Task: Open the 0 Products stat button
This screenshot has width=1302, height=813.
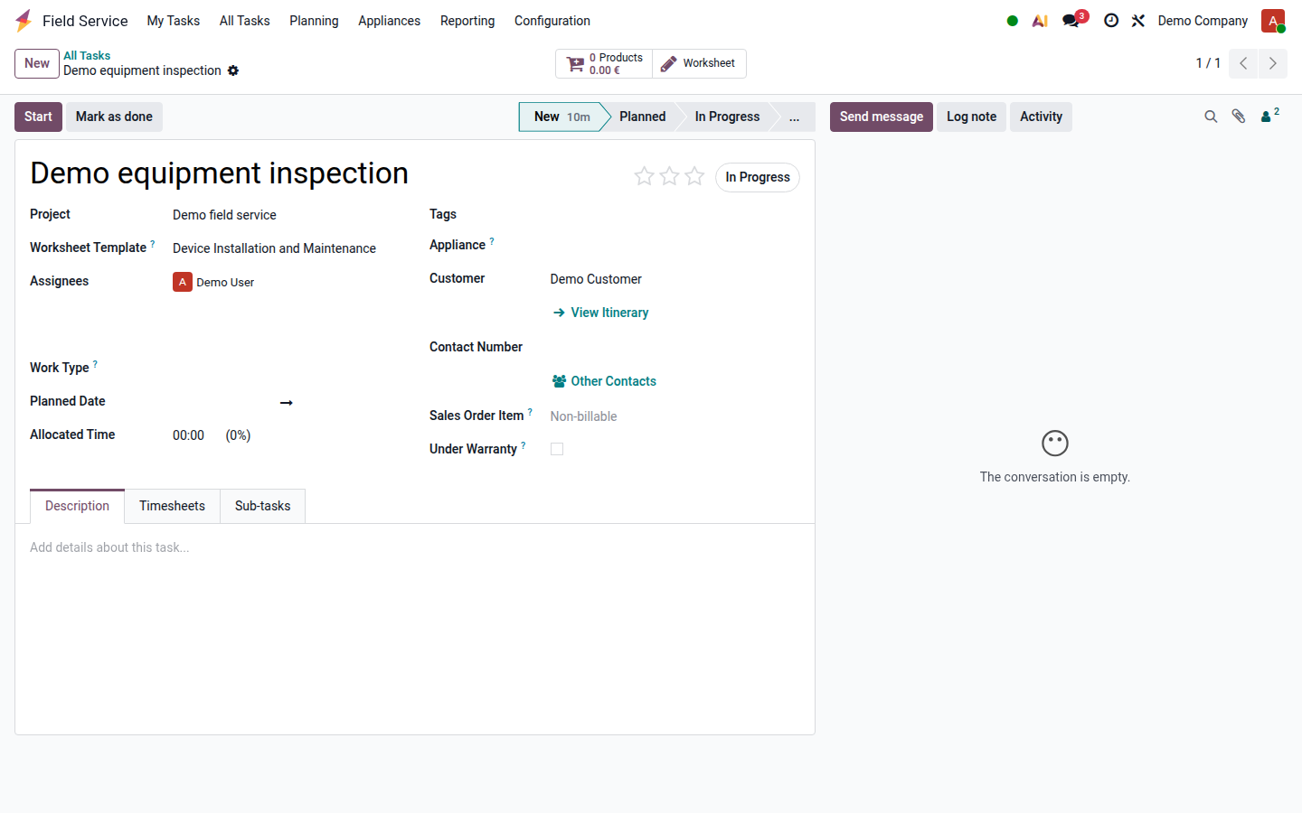Action: tap(604, 63)
